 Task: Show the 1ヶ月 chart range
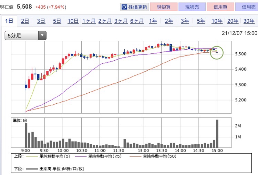tap(89, 21)
